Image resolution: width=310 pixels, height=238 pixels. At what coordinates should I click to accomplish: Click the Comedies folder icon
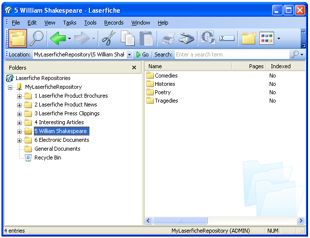tap(150, 76)
